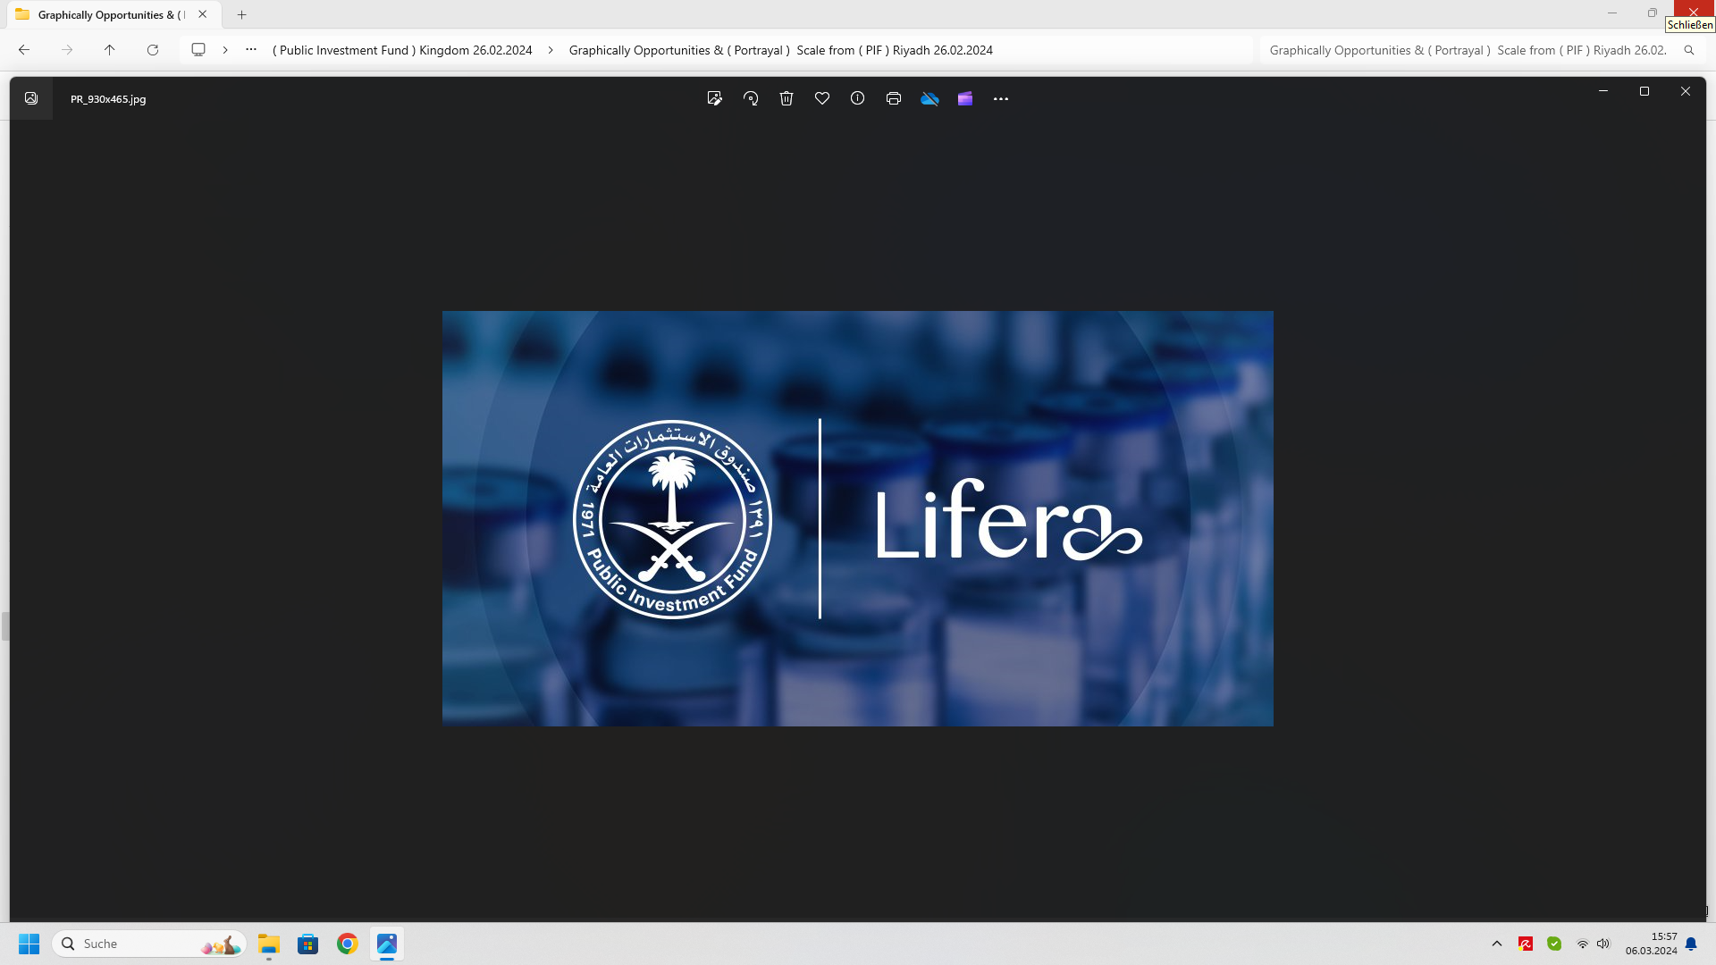The height and width of the screenshot is (965, 1716).
Task: Minimize the Photos viewer window
Action: click(1603, 91)
